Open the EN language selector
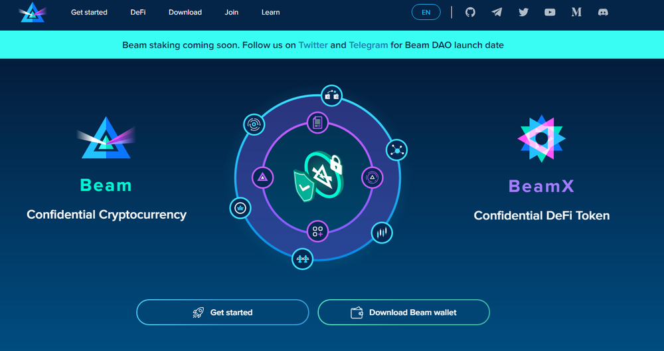 click(x=426, y=12)
